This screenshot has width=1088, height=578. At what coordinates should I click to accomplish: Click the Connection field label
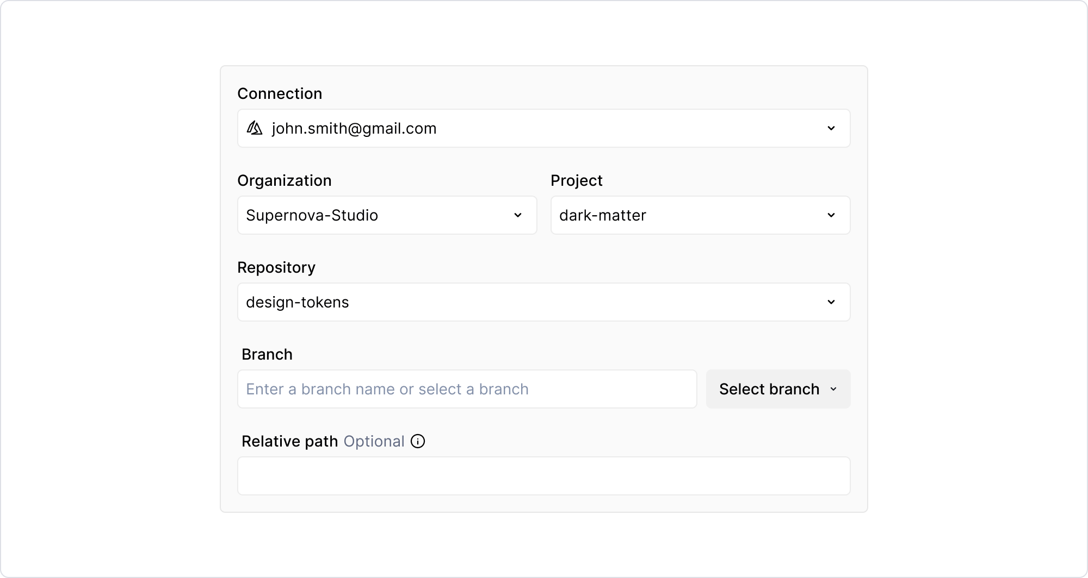point(280,93)
